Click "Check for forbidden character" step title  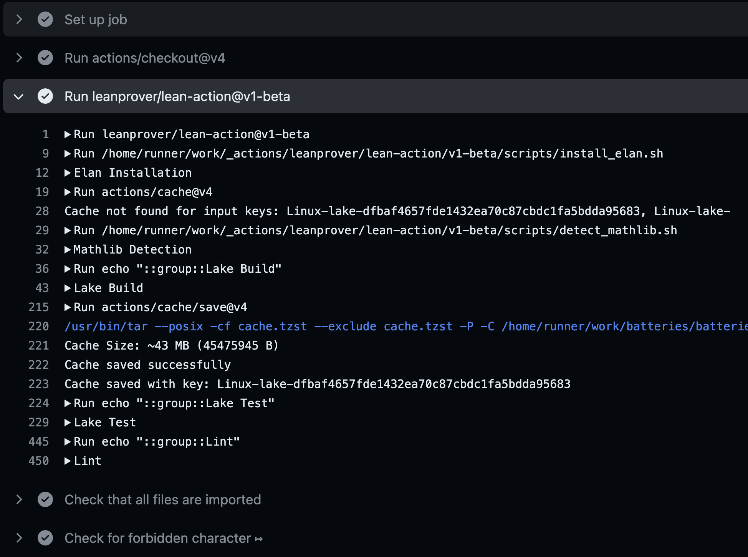point(164,538)
